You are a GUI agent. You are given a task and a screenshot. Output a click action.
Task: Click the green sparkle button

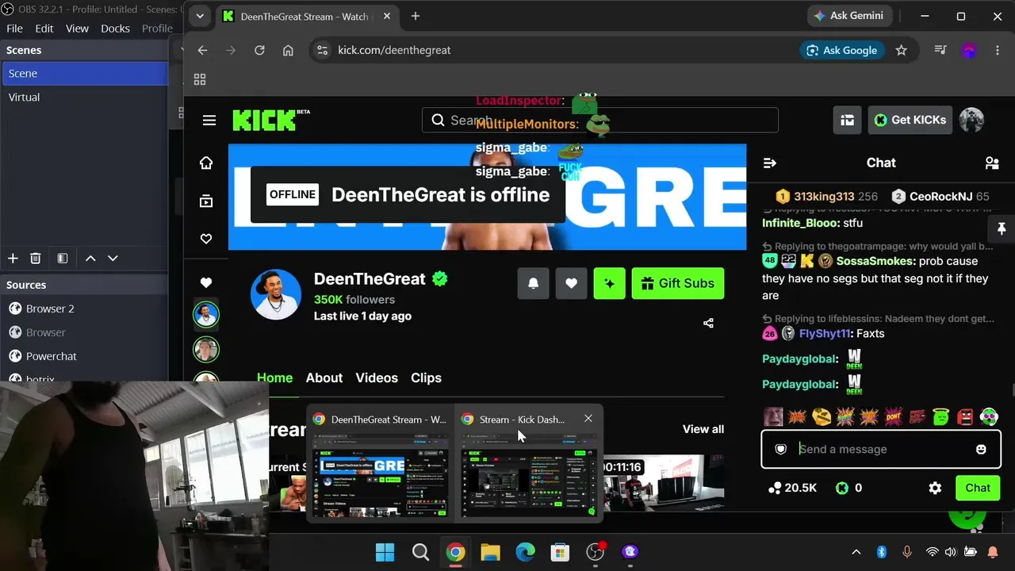pyautogui.click(x=610, y=283)
